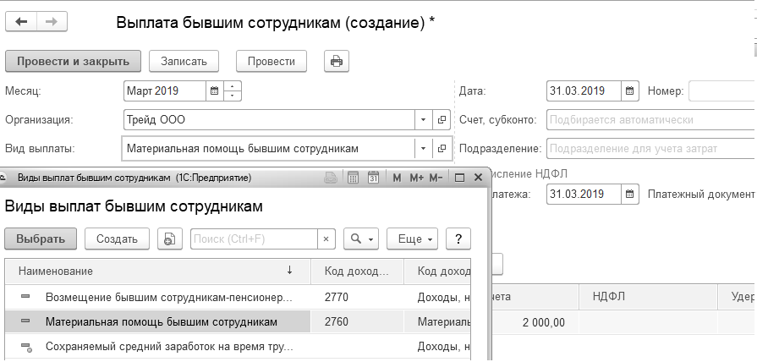Maximize the Виды выплат dialog window
Image resolution: width=757 pixels, height=362 pixels.
click(x=459, y=178)
